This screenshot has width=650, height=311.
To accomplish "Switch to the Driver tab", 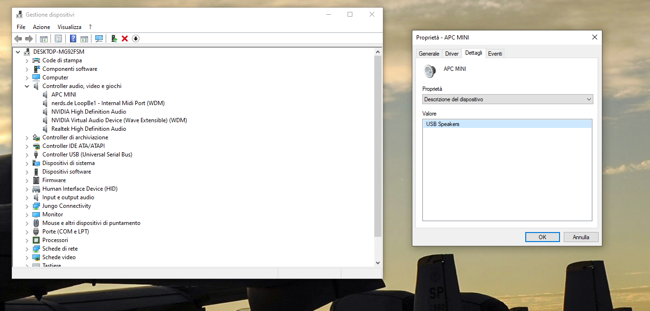I will coord(452,54).
